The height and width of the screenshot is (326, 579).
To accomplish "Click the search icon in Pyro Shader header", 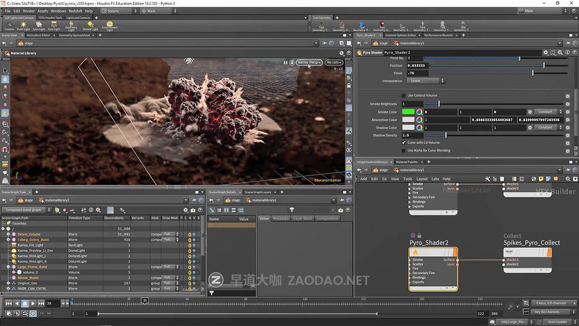I will point(560,52).
